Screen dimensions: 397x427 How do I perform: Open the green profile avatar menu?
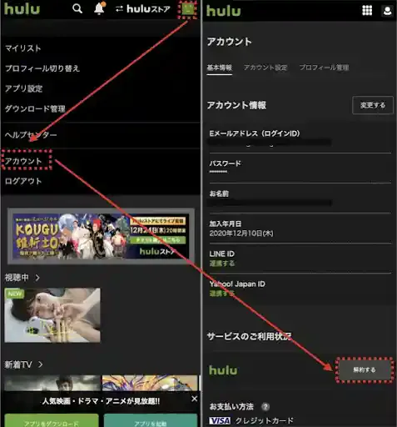coord(188,9)
